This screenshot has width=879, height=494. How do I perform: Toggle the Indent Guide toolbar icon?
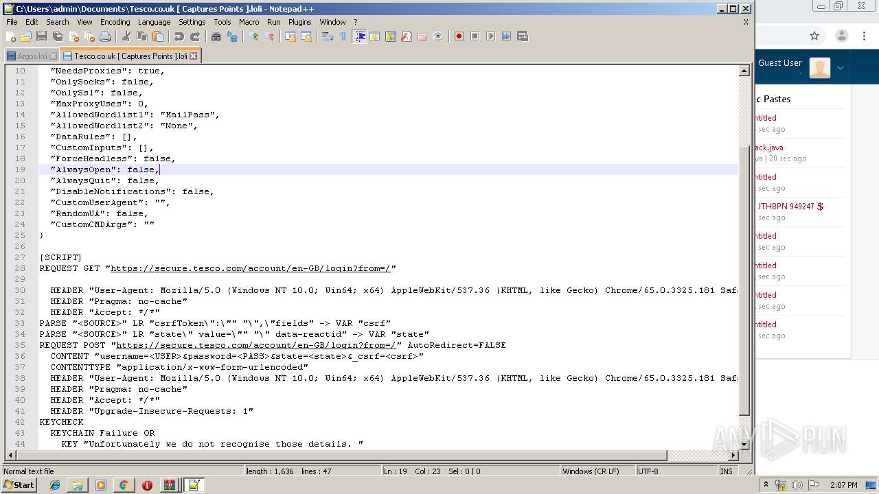359,36
